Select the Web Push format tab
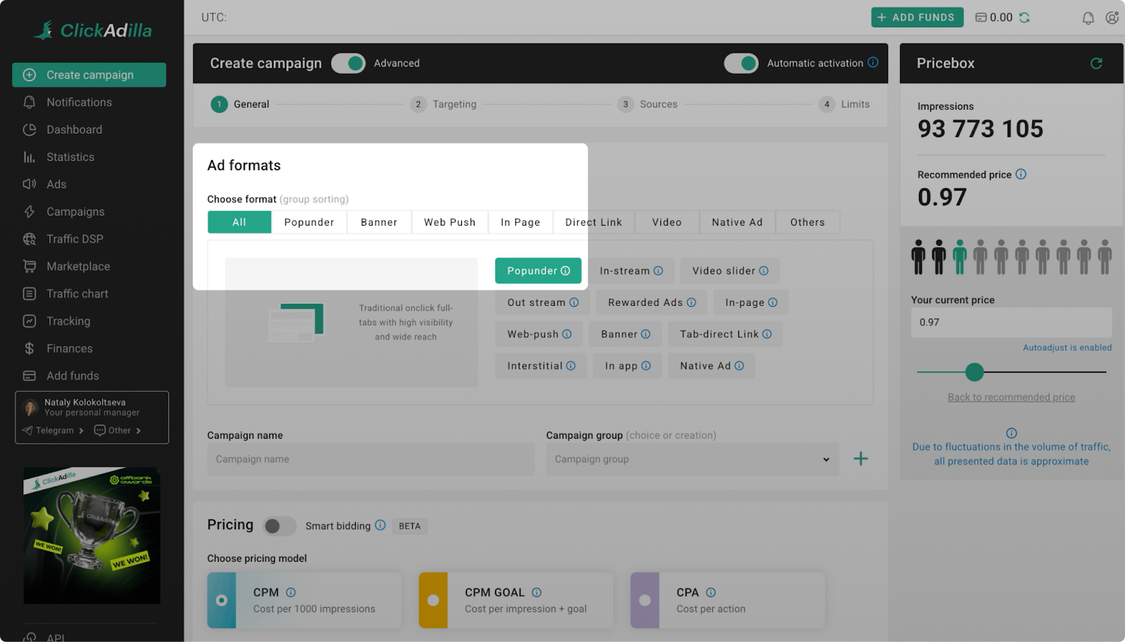Screen dimensions: 1125x642 pos(450,222)
